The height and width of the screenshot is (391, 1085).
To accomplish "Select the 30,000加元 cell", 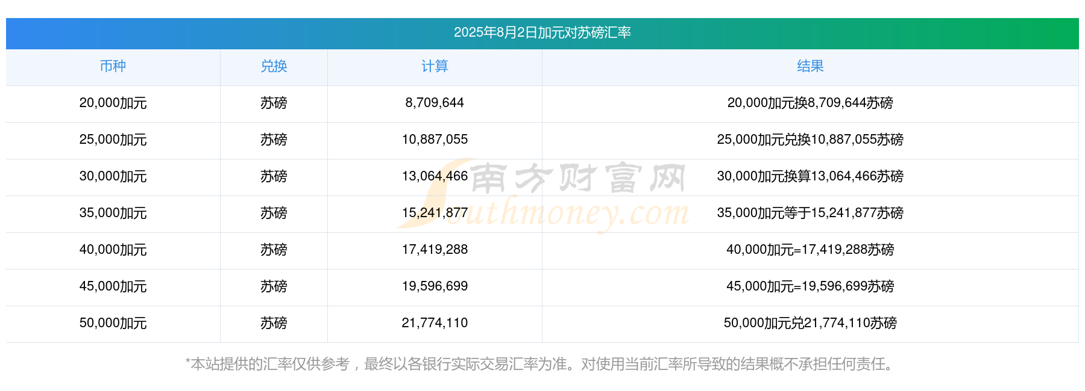I will point(113,176).
